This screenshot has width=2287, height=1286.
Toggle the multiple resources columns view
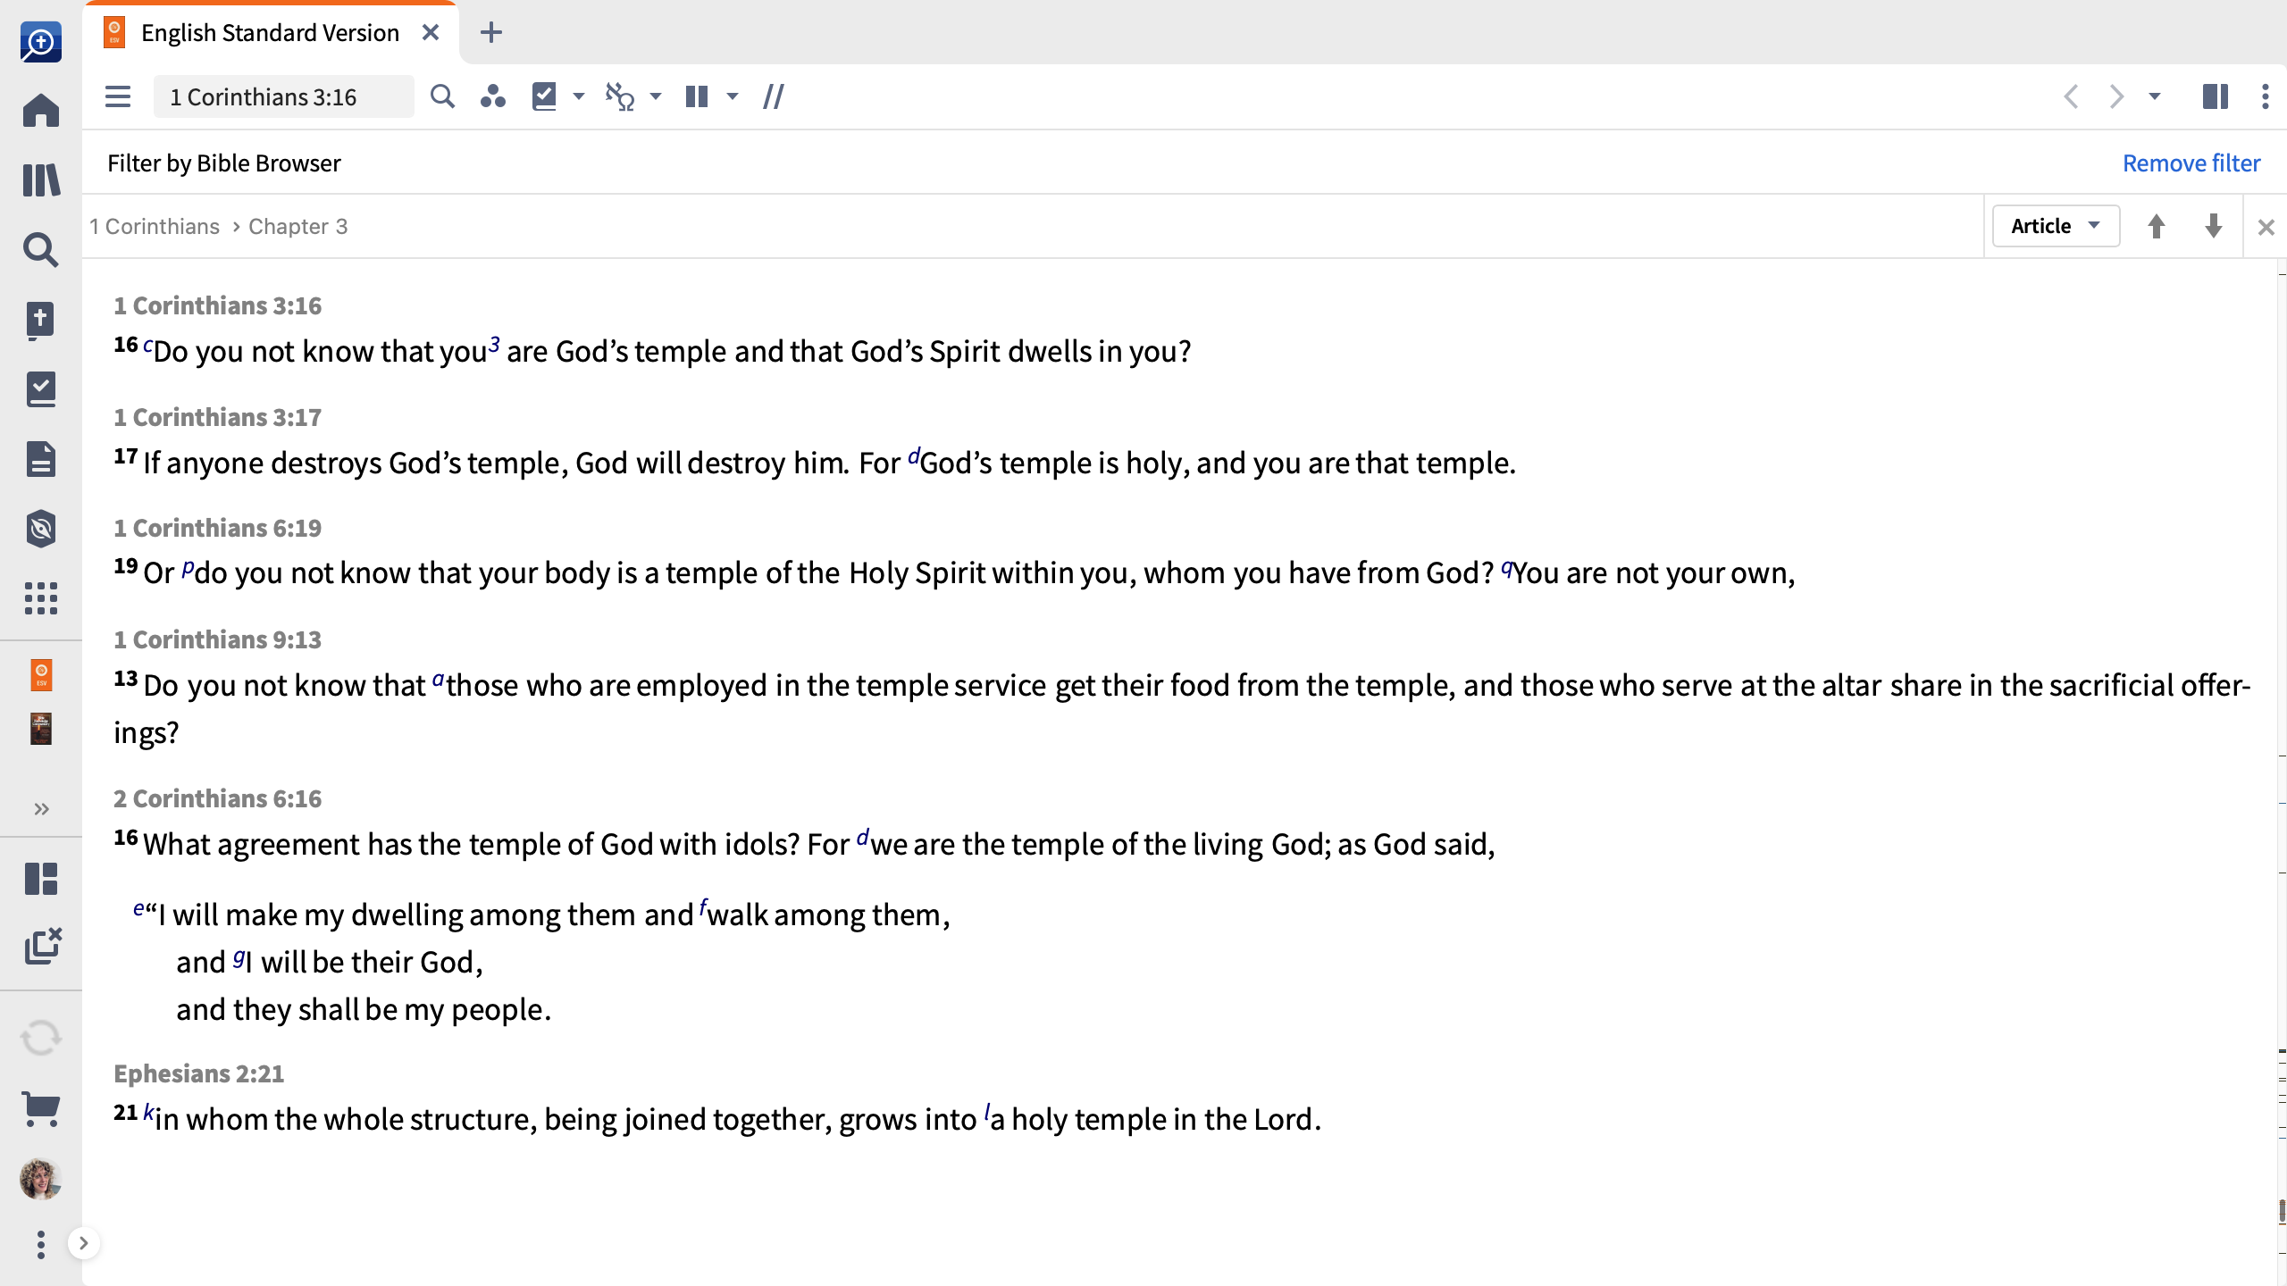coord(697,96)
